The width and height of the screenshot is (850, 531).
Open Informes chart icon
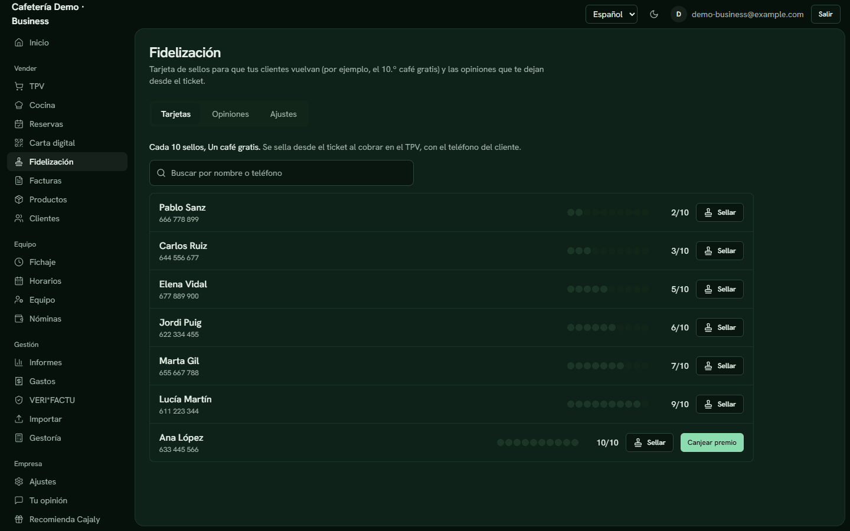19,362
